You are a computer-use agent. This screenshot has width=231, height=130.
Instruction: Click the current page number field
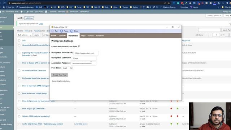[216, 35]
